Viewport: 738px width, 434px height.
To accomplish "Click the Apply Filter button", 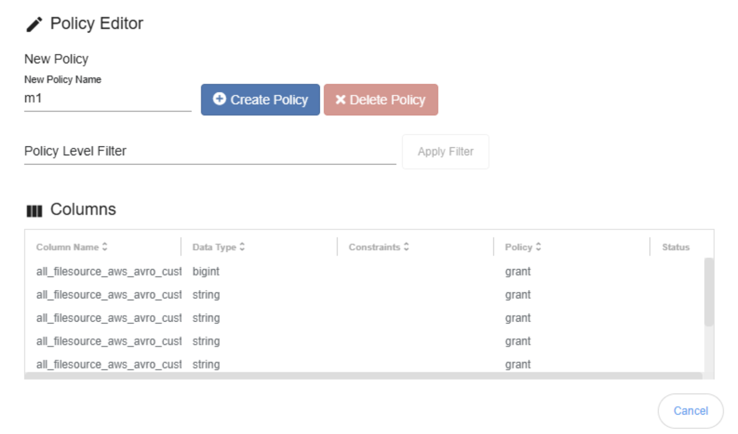I will (x=445, y=152).
